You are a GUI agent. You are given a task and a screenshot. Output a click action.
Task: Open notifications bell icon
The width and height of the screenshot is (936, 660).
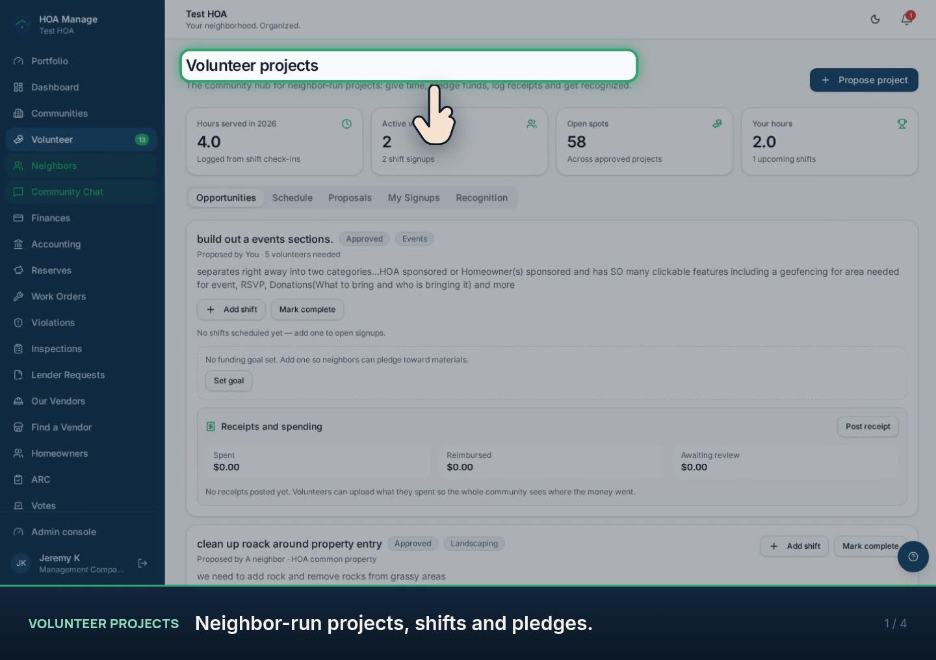pos(907,19)
